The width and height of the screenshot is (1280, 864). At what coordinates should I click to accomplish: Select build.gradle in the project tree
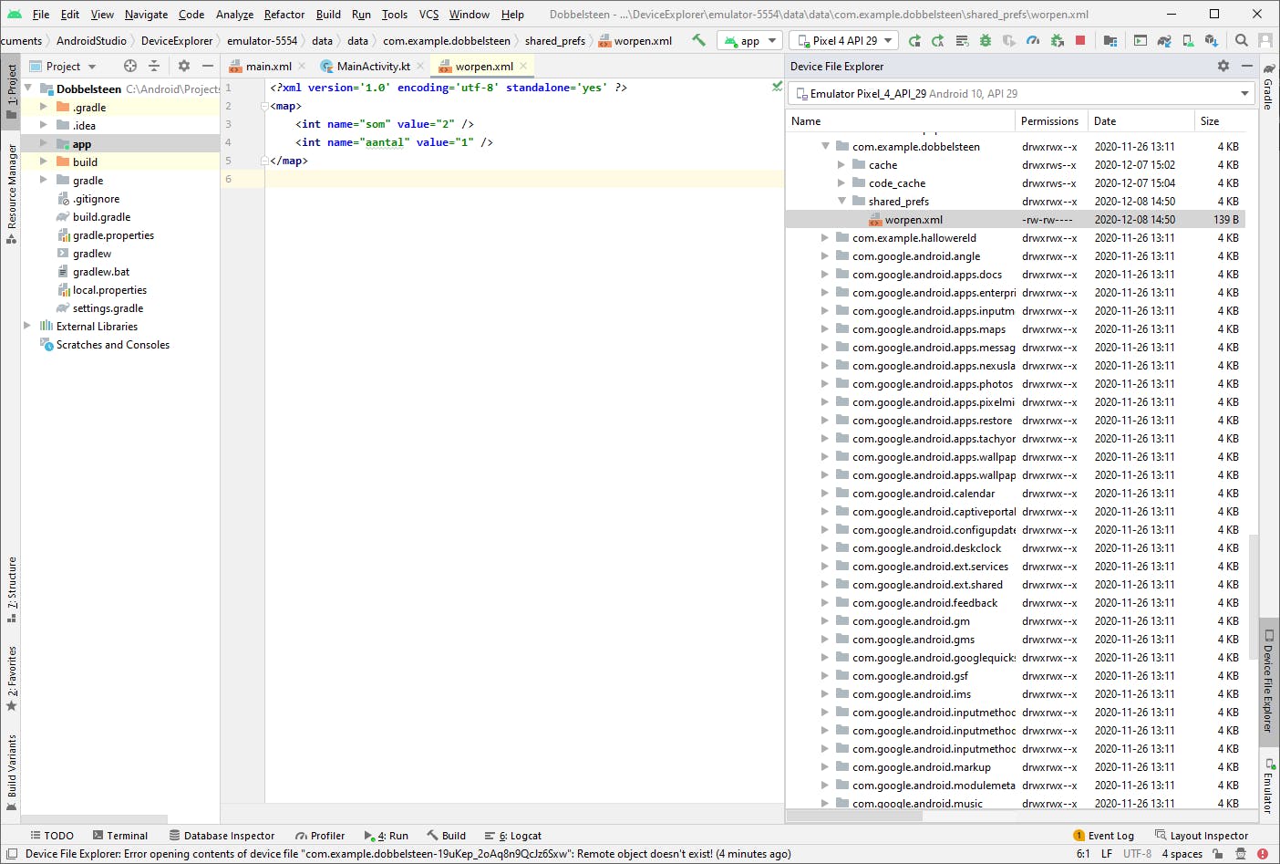pyautogui.click(x=101, y=217)
